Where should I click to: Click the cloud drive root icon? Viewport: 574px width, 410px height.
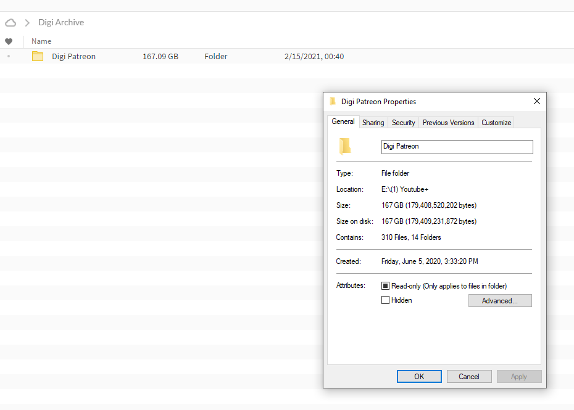click(x=10, y=23)
